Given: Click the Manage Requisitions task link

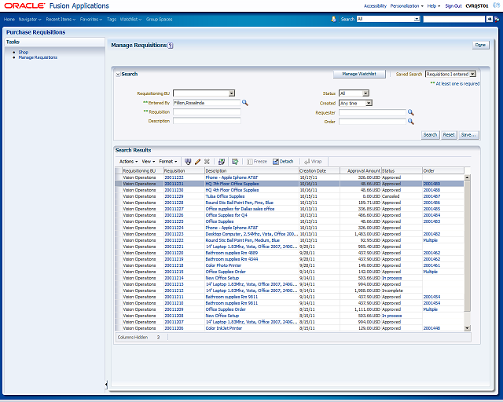Looking at the screenshot, I should point(38,57).
